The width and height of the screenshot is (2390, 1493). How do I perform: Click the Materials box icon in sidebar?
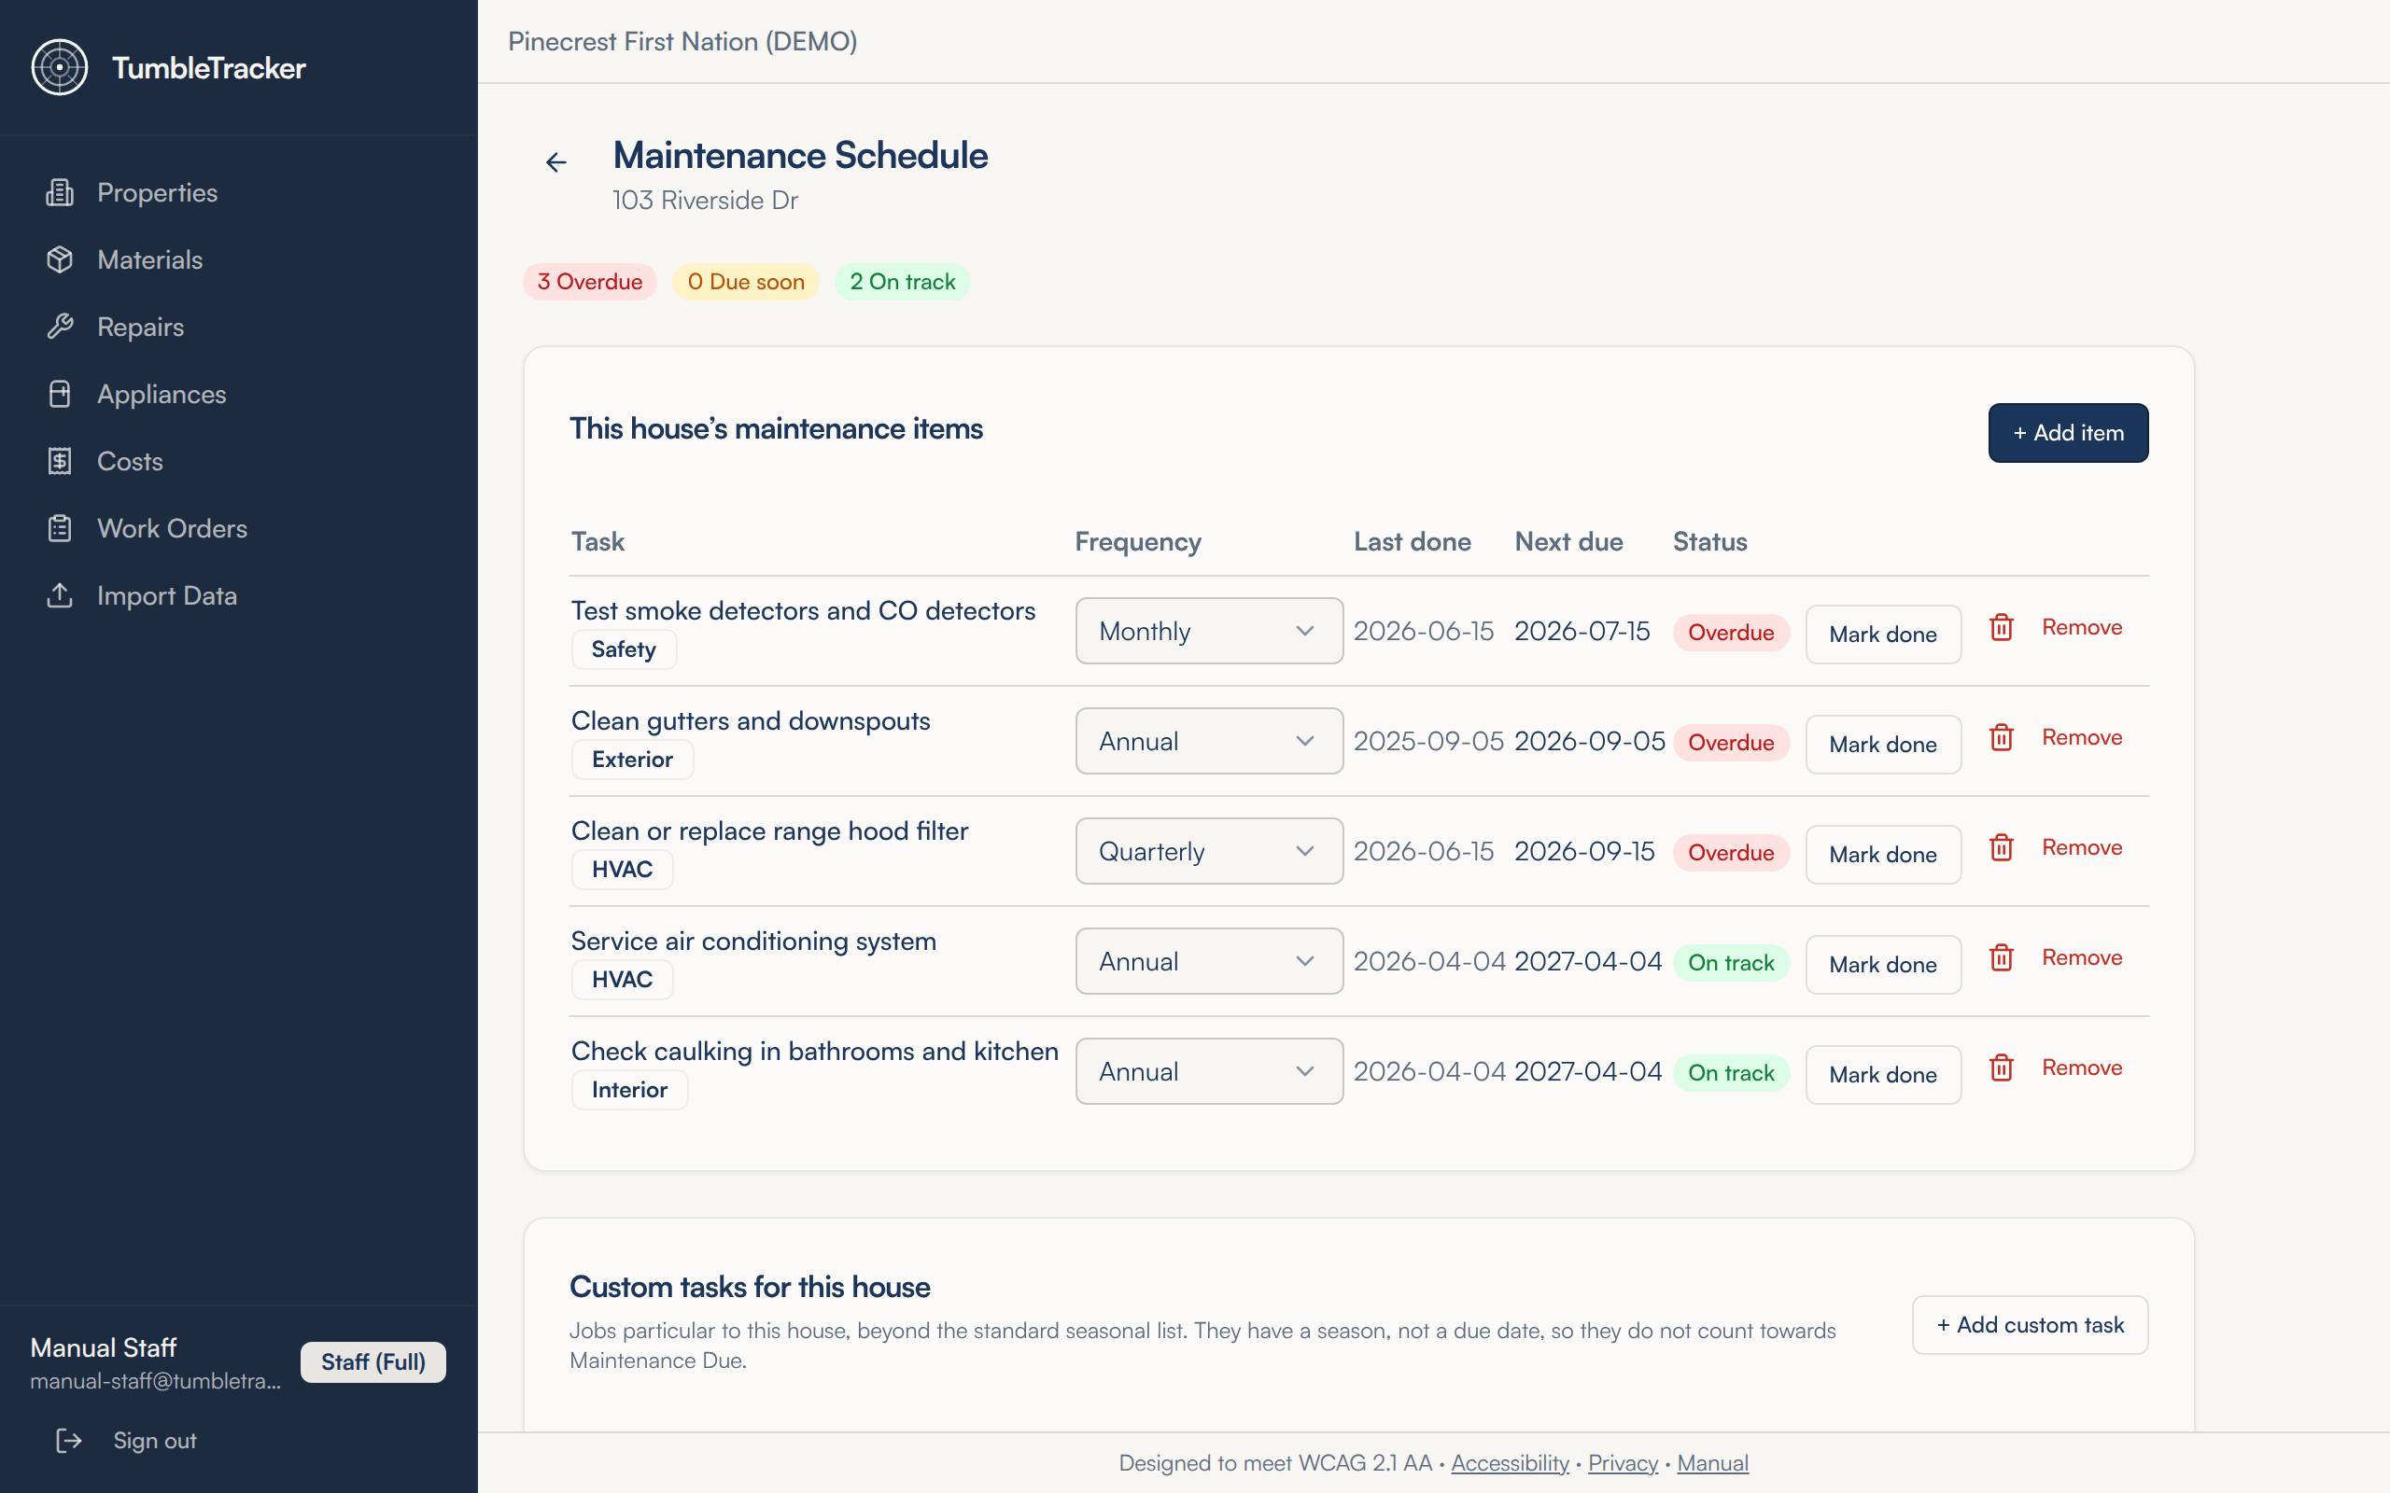tap(59, 259)
